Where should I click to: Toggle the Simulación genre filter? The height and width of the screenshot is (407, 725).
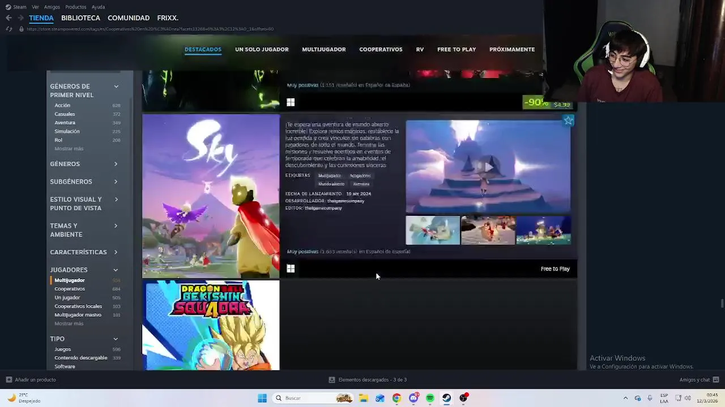click(87, 131)
